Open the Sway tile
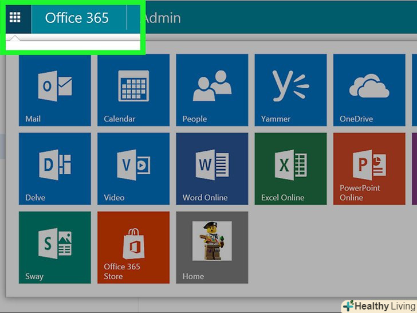This screenshot has width=417, height=313. click(55, 248)
